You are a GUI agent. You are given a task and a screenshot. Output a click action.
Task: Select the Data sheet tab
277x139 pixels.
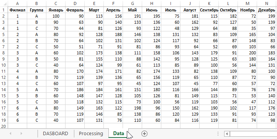[118, 134]
